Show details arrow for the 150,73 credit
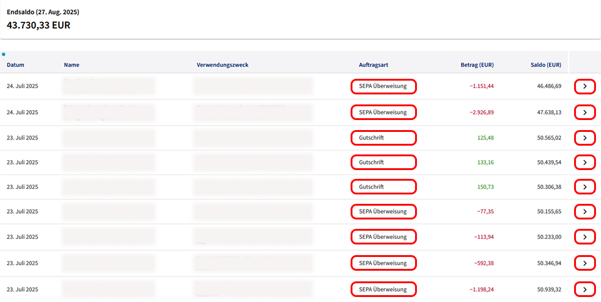This screenshot has width=601, height=302. click(x=585, y=187)
